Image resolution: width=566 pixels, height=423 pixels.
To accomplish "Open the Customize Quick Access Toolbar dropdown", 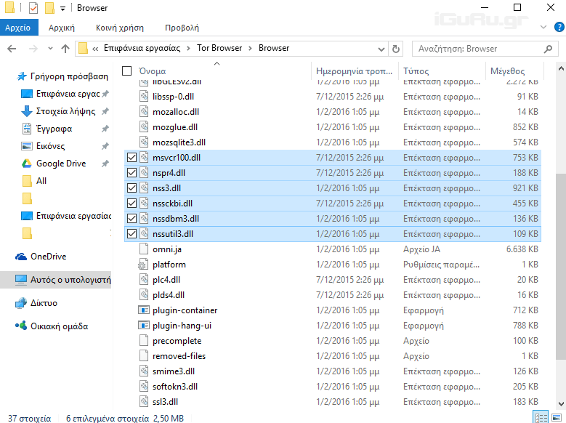I will [x=62, y=8].
